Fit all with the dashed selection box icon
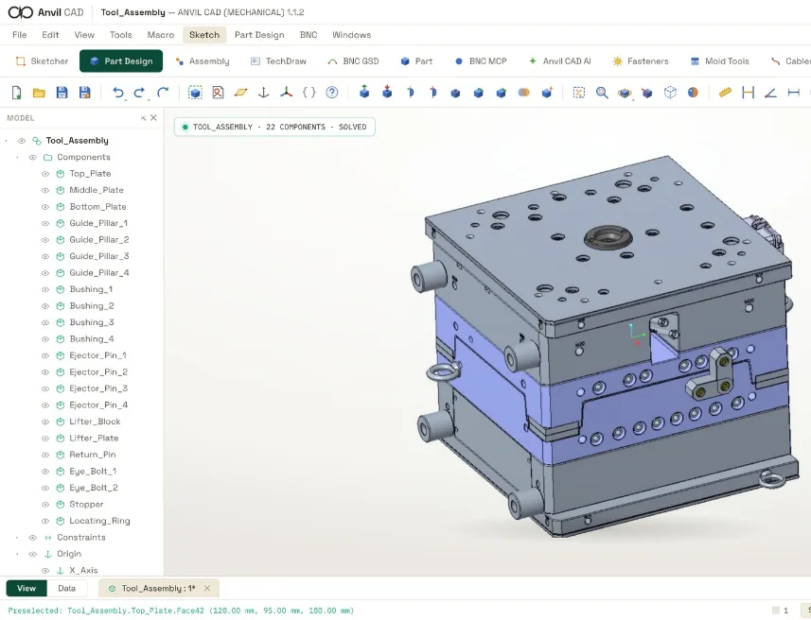 pyautogui.click(x=579, y=93)
